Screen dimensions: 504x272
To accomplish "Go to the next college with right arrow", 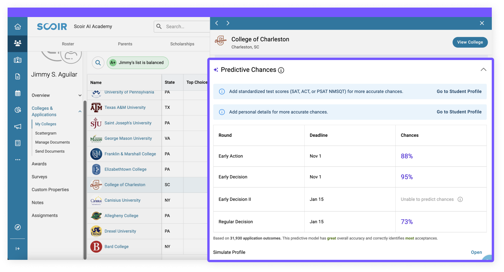I will 228,23.
